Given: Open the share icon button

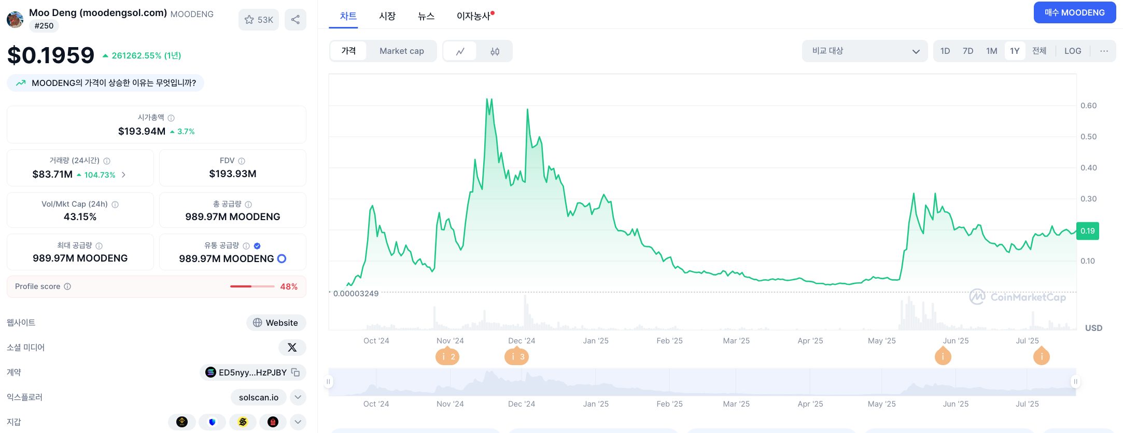Looking at the screenshot, I should coord(296,20).
